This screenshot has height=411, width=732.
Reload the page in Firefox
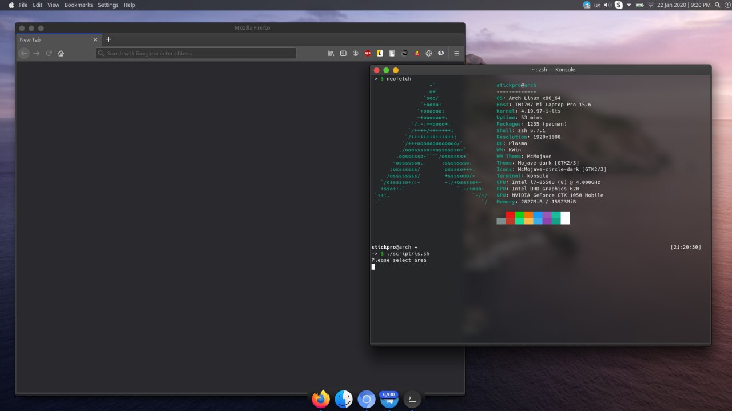tap(49, 53)
